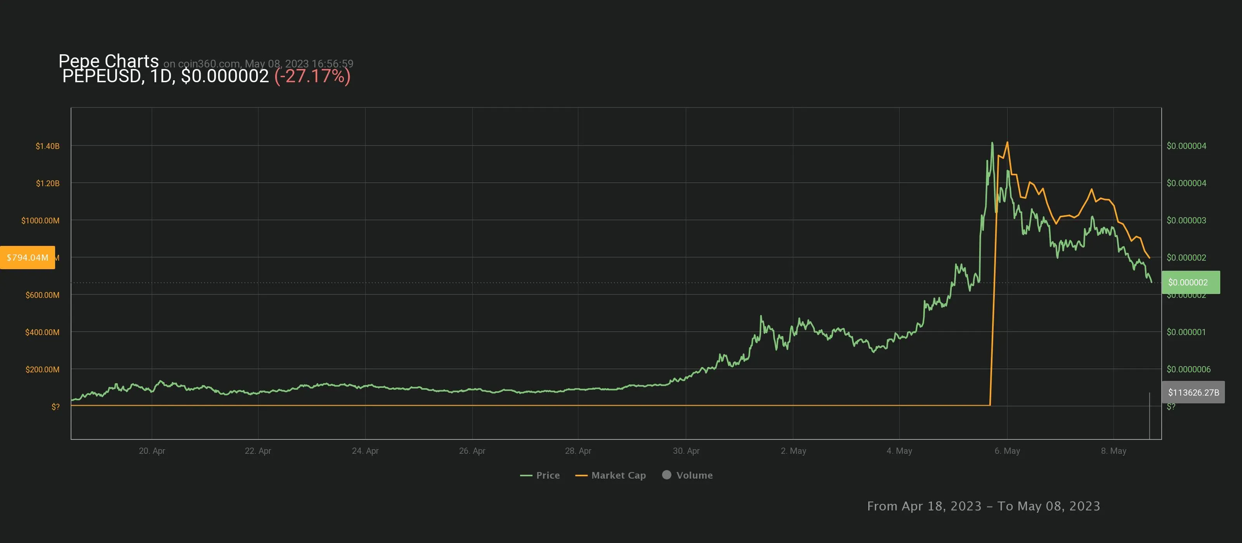
Task: Click the gray Volume legend circle
Action: tap(666, 475)
